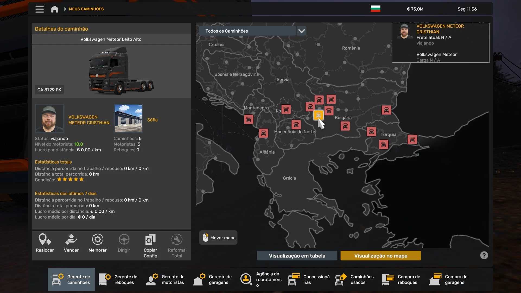Open the help question mark icon
Image resolution: width=521 pixels, height=293 pixels.
pos(484,255)
